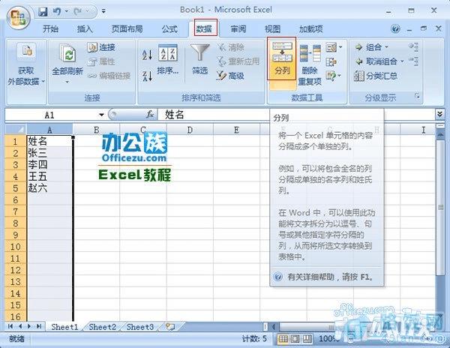
Task: Open the 高级 advanced filter
Action: tap(230, 76)
